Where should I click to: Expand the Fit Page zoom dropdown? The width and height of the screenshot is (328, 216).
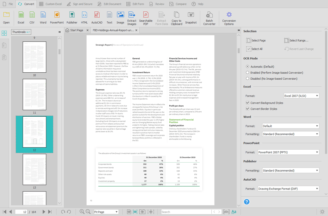coord(106,212)
